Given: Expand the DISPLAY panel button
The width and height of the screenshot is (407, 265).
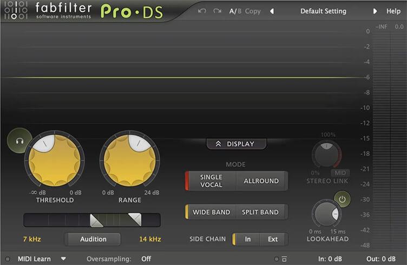Looking at the screenshot, I should (x=236, y=144).
